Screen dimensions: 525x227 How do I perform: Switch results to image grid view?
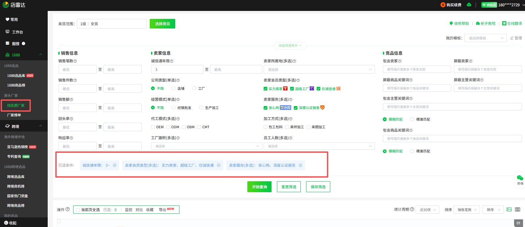509,209
